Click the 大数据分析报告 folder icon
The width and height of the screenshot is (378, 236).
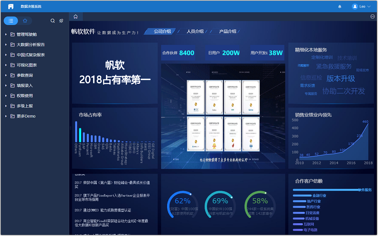coord(12,45)
